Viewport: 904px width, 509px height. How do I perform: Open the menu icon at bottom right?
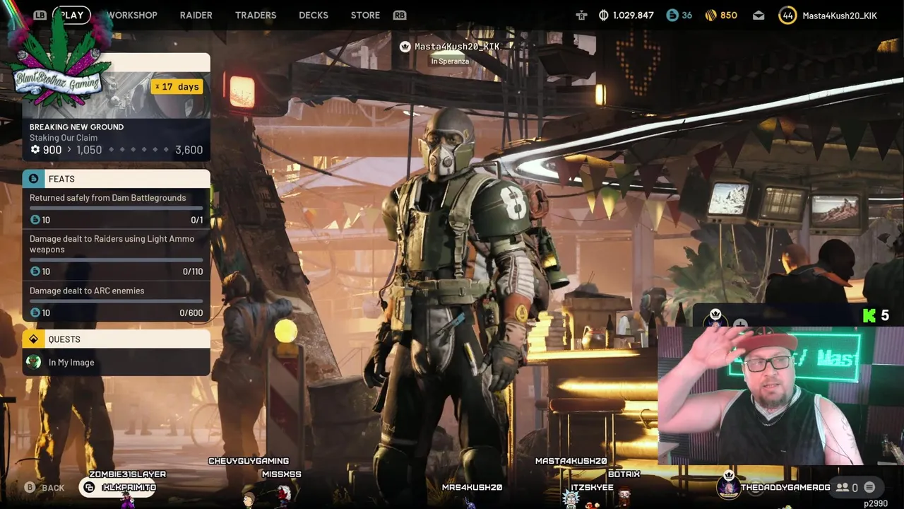869,487
